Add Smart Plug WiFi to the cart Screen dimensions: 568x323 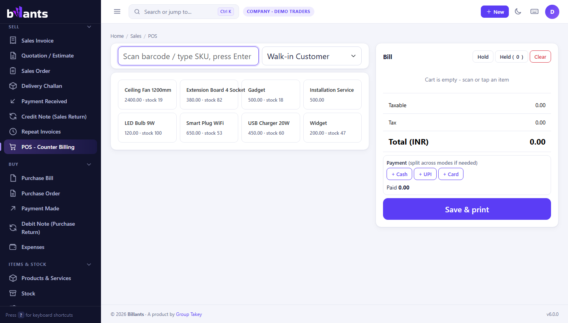pyautogui.click(x=209, y=128)
